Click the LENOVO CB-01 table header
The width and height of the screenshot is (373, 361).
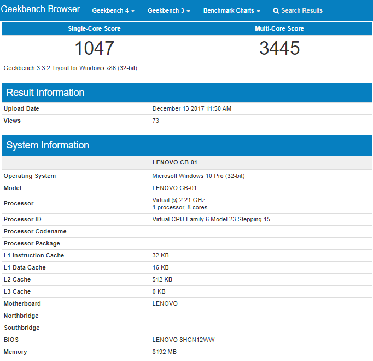180,163
